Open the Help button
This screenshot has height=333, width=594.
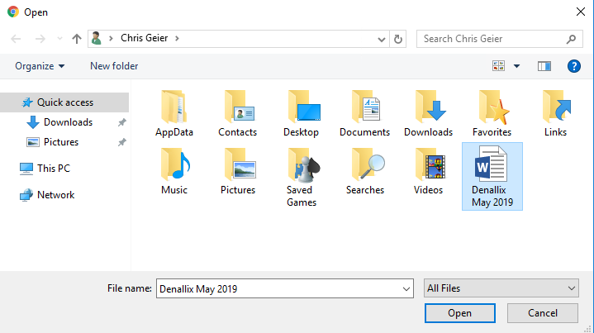click(574, 66)
